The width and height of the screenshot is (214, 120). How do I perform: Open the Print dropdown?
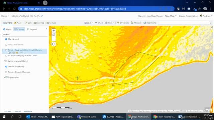pos(110,23)
